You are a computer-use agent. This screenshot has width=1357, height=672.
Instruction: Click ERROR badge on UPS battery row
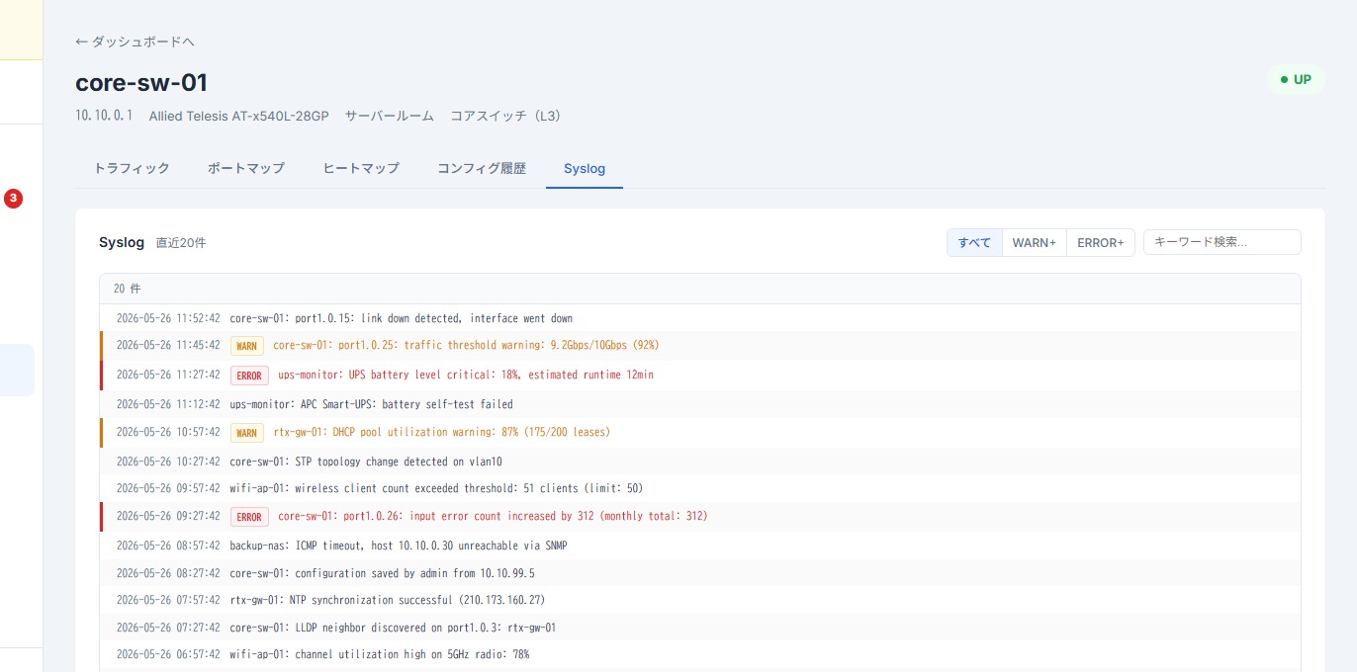tap(249, 376)
